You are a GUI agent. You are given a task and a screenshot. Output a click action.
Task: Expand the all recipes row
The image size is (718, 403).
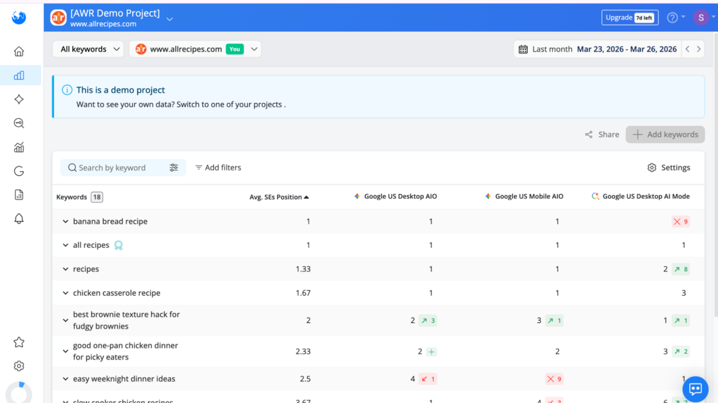pos(65,246)
